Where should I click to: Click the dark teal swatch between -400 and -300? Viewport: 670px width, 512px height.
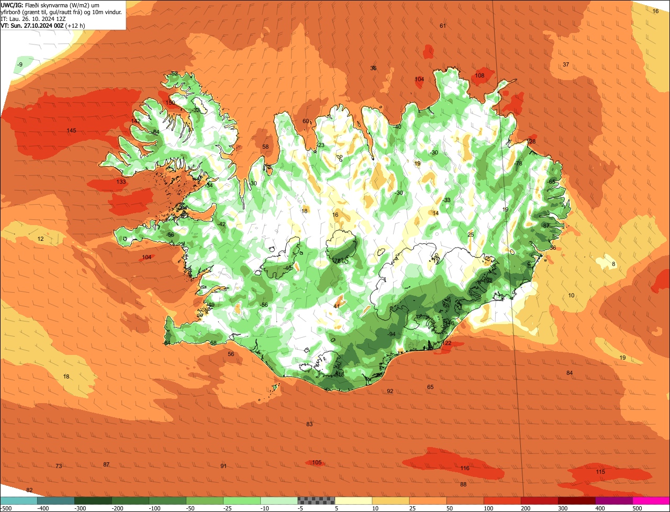coord(56,500)
